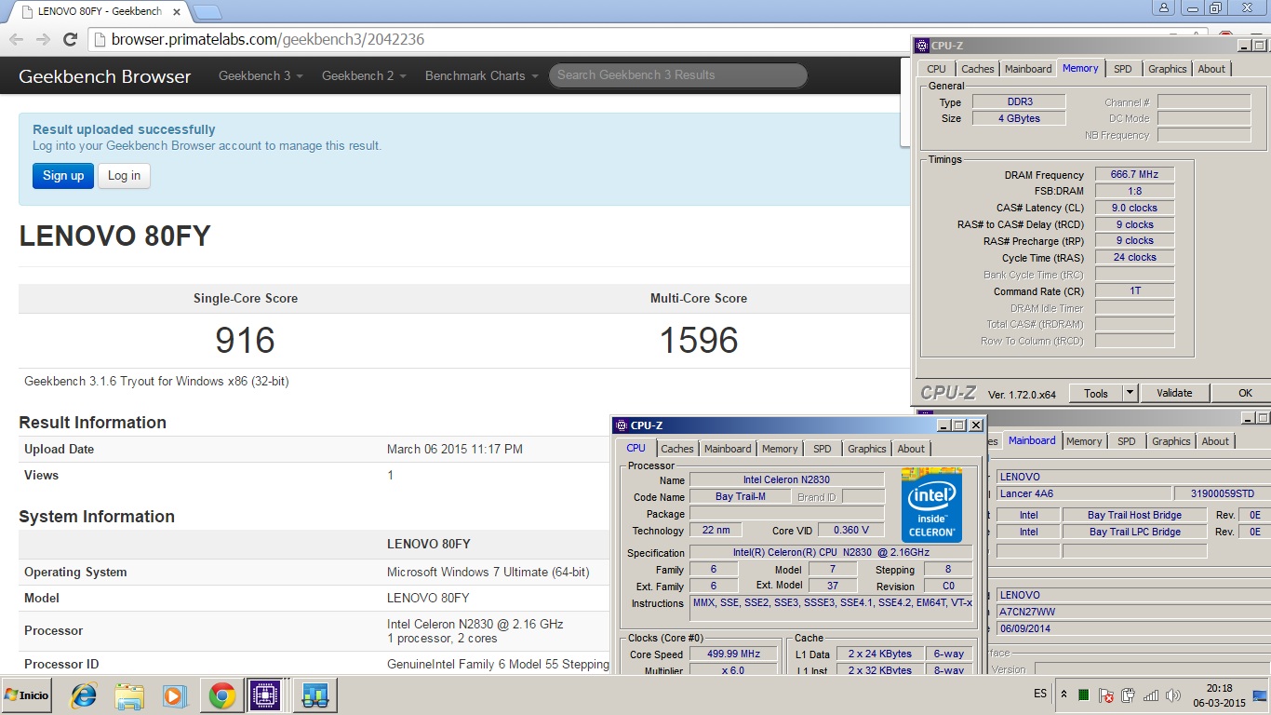Screen dimensions: 1271x715
Task: Click Memory tab in Mainboard CPU-Z window
Action: 1084,441
